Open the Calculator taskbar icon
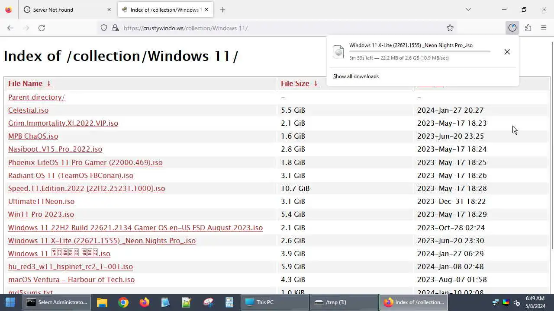 229,302
